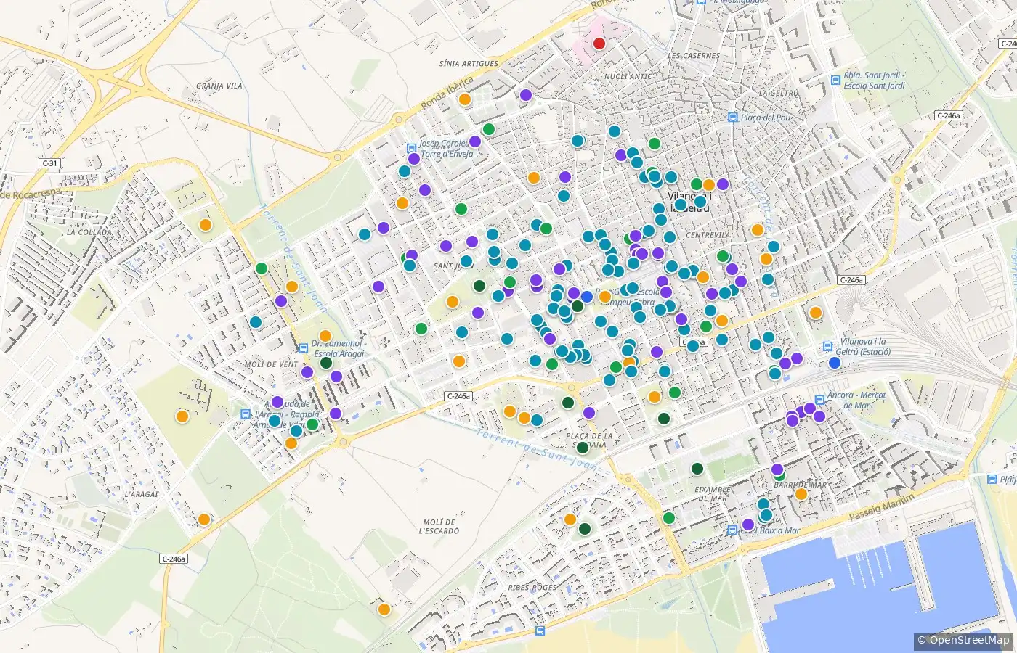
Task: Click the GRANJA VILA label
Action: coord(219,86)
